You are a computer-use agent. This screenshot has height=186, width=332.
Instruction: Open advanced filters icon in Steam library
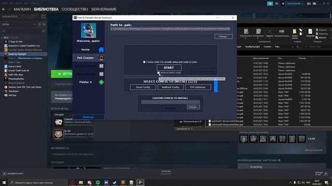(x=44, y=31)
